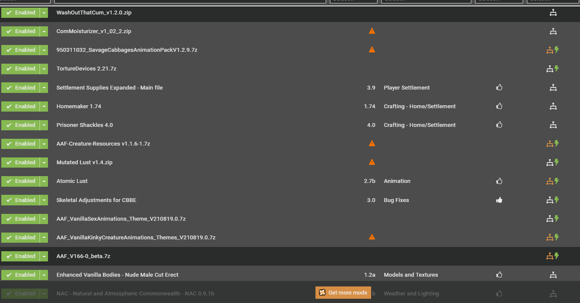Click the Get more mods button
The height and width of the screenshot is (303, 580).
[343, 292]
